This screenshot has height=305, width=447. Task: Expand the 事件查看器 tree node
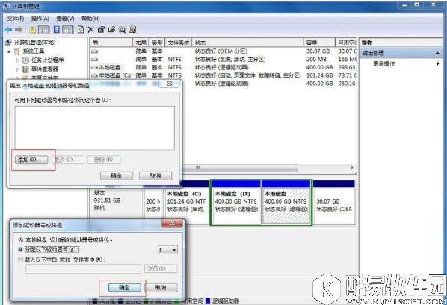(18, 69)
